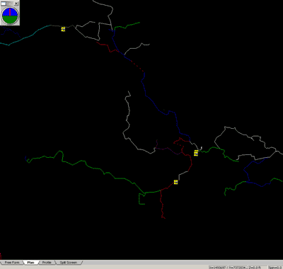This screenshot has height=269, width=283.
Task: Click the Y coordinate field in status bar
Action: [238, 268]
